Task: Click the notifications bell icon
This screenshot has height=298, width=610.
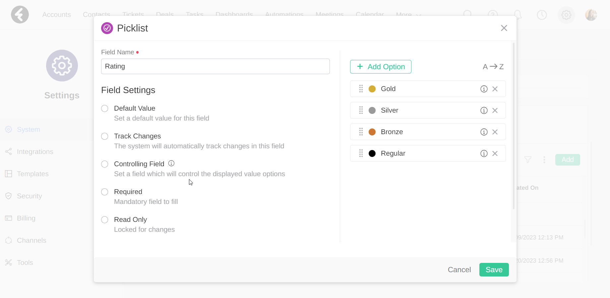Action: [518, 15]
